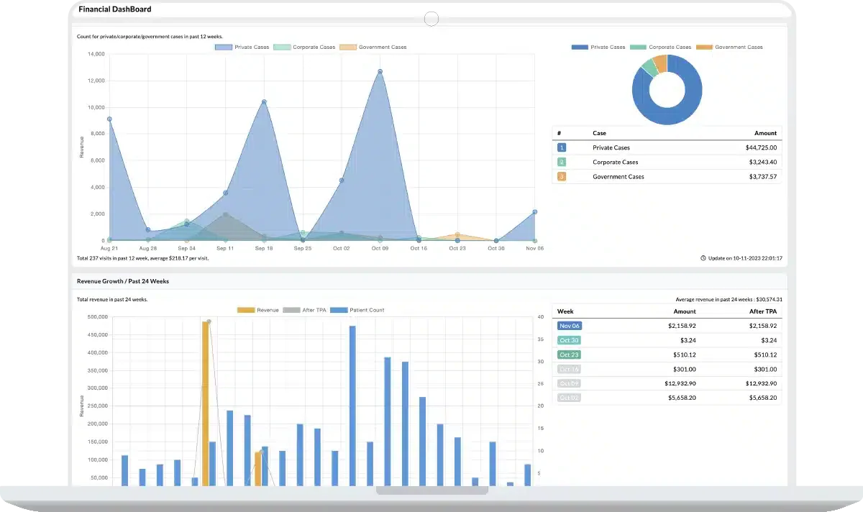
Task: Toggle the After TPA legend item
Action: click(308, 310)
